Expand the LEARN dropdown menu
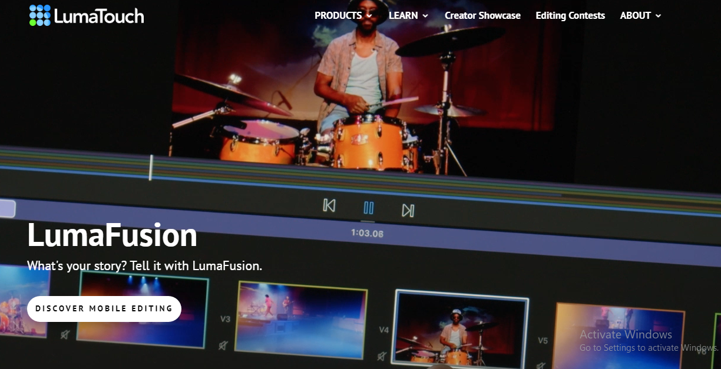 [x=408, y=16]
